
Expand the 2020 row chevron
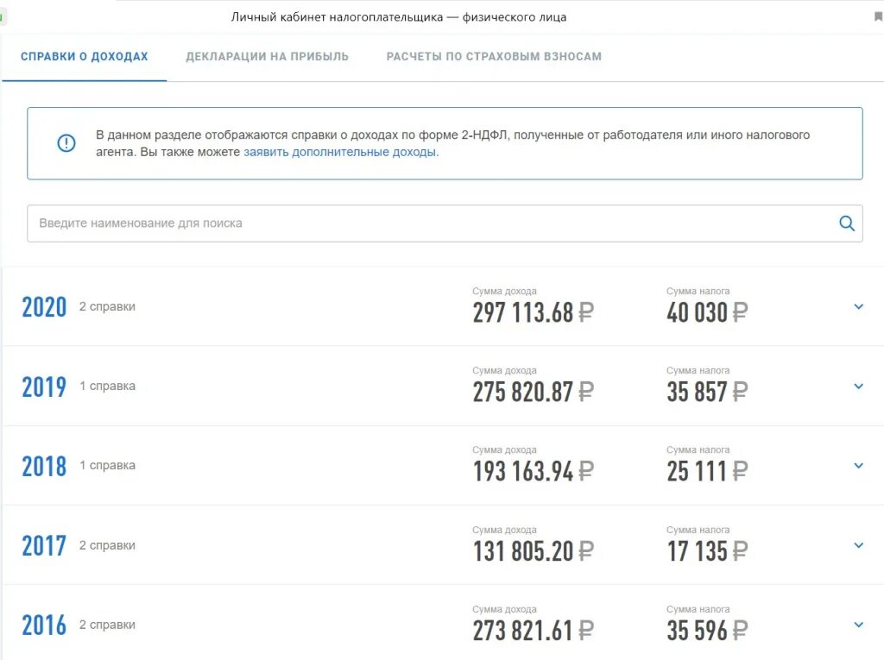[x=859, y=306]
